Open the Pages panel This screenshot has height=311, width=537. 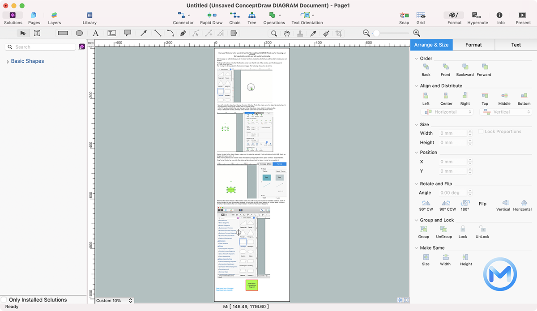point(34,18)
